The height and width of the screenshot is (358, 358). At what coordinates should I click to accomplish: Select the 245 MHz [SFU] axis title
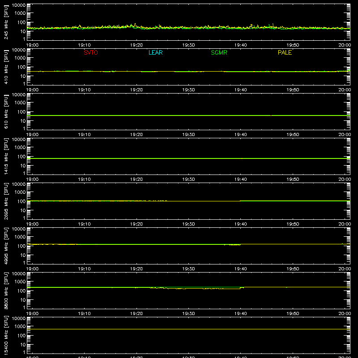click(x=6, y=22)
